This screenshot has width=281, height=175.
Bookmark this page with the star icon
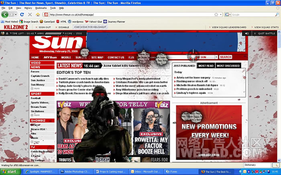pyautogui.click(x=216, y=15)
